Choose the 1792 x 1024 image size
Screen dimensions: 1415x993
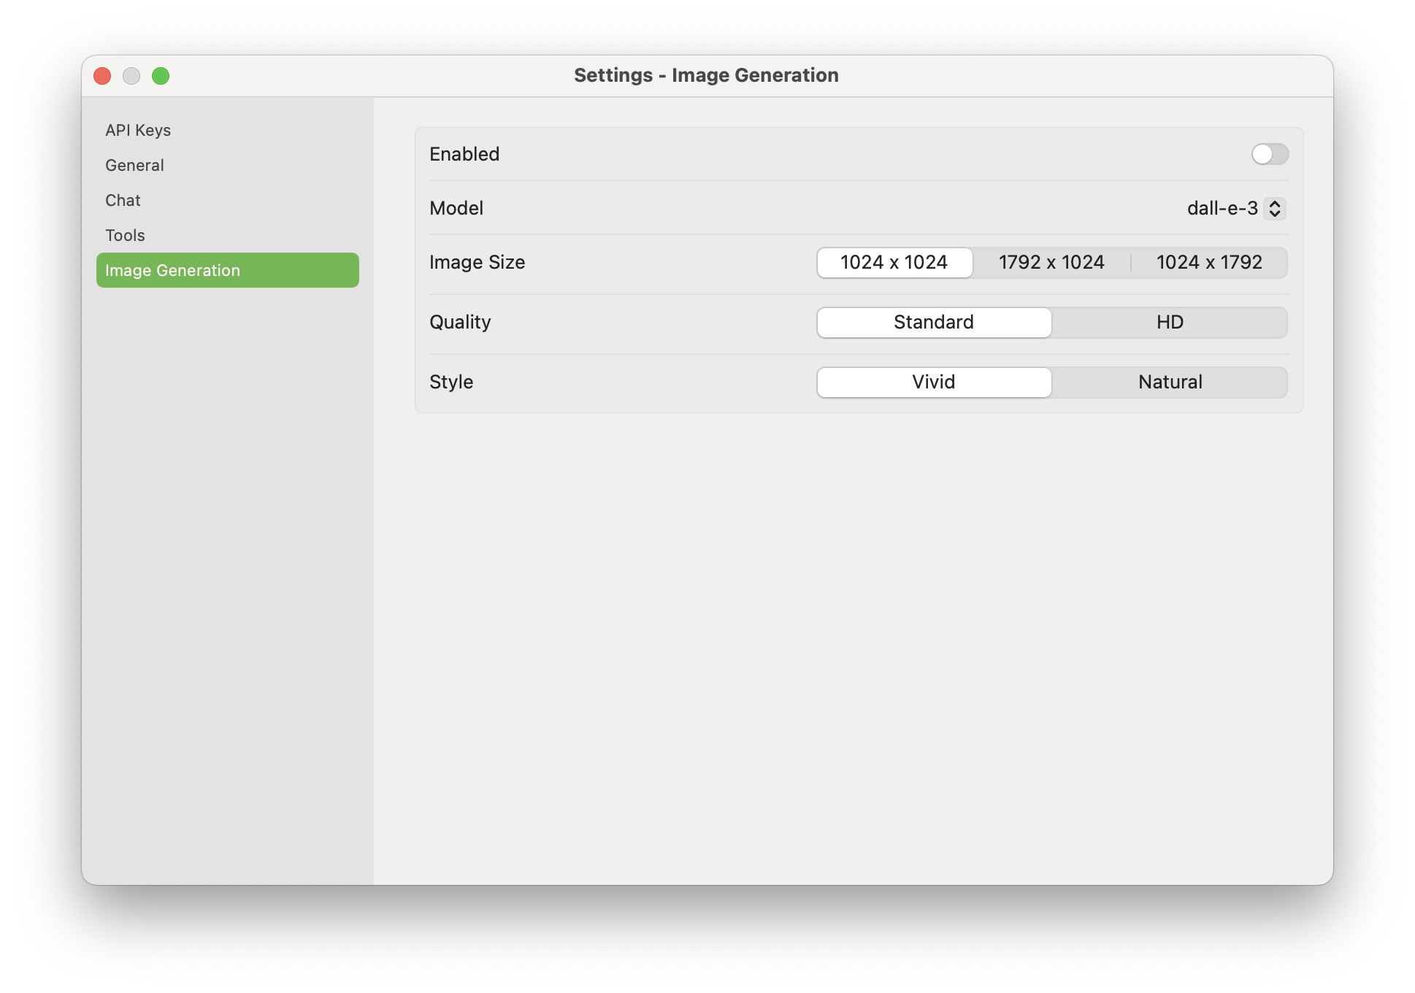(1051, 262)
